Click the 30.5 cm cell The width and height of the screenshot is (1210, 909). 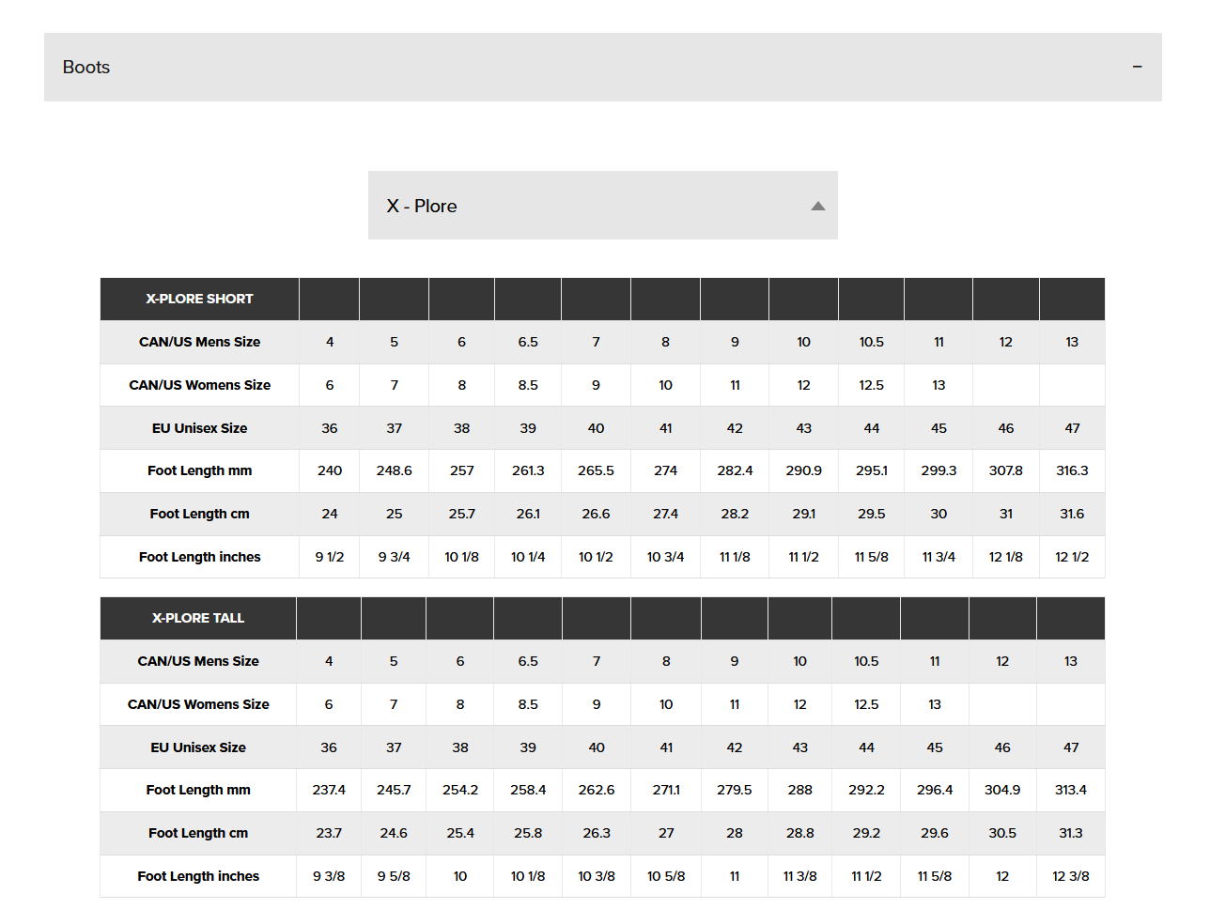pyautogui.click(x=1002, y=833)
